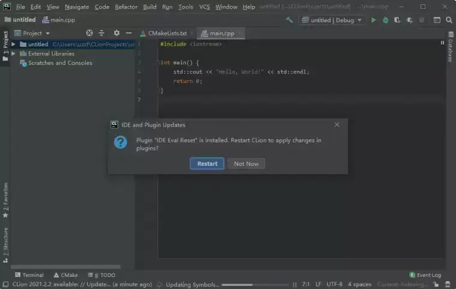
Task: Click tool windows quick access icon
Action: pos(5,284)
